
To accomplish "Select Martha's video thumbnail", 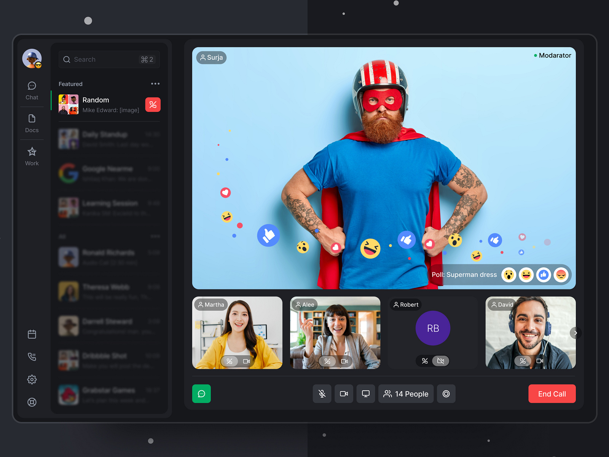I will click(x=237, y=332).
